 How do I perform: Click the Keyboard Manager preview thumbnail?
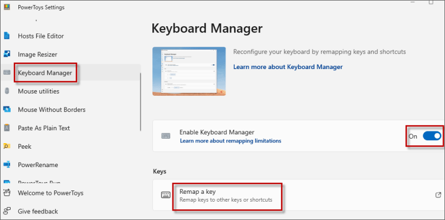point(189,71)
